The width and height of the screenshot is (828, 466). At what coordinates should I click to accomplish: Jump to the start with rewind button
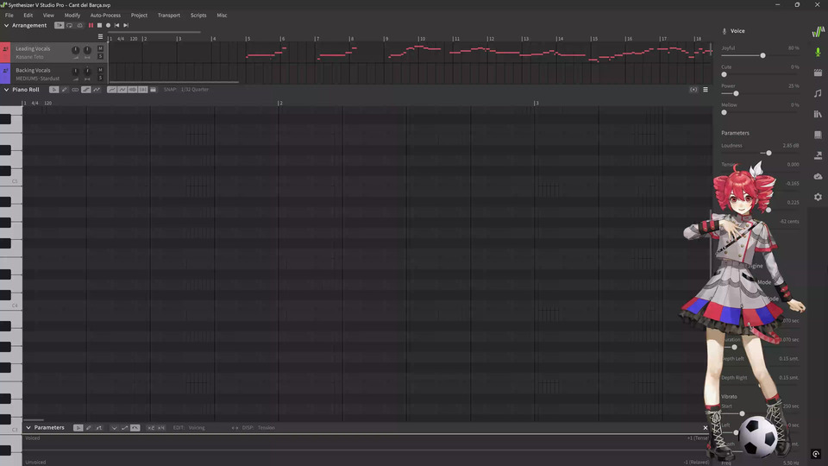pyautogui.click(x=116, y=25)
